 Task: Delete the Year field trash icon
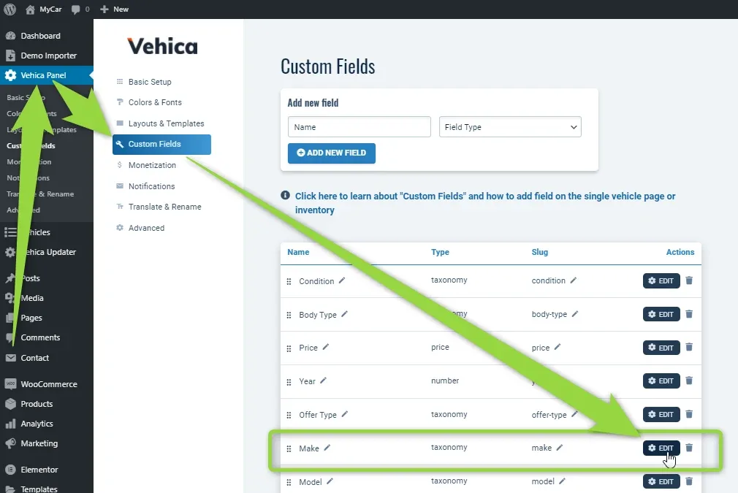coord(689,381)
